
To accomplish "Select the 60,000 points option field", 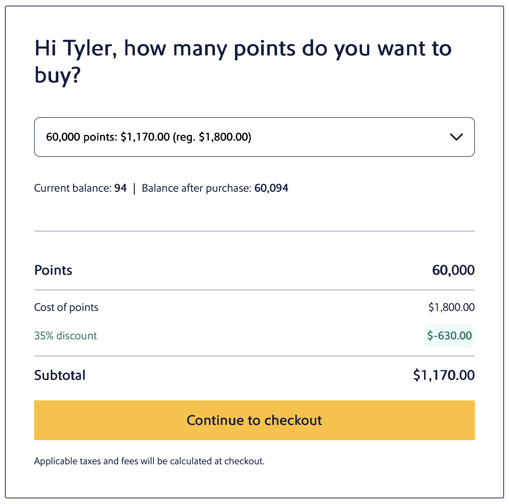I will coord(149,136).
